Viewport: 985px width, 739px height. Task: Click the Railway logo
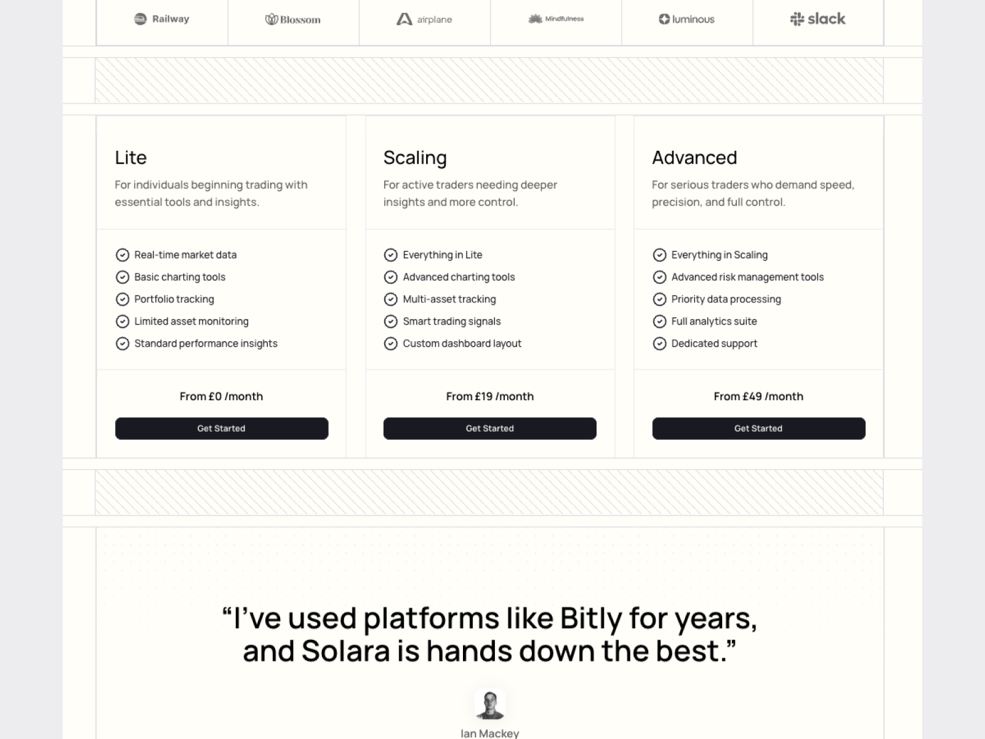(x=162, y=19)
